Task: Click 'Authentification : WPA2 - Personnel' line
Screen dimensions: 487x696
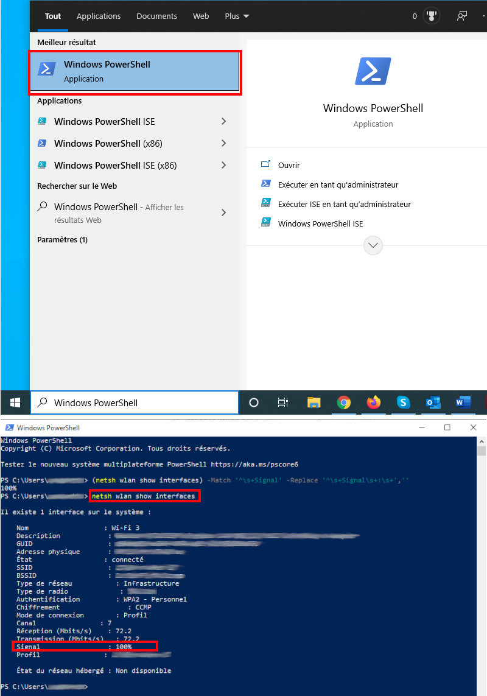Action: (102, 599)
